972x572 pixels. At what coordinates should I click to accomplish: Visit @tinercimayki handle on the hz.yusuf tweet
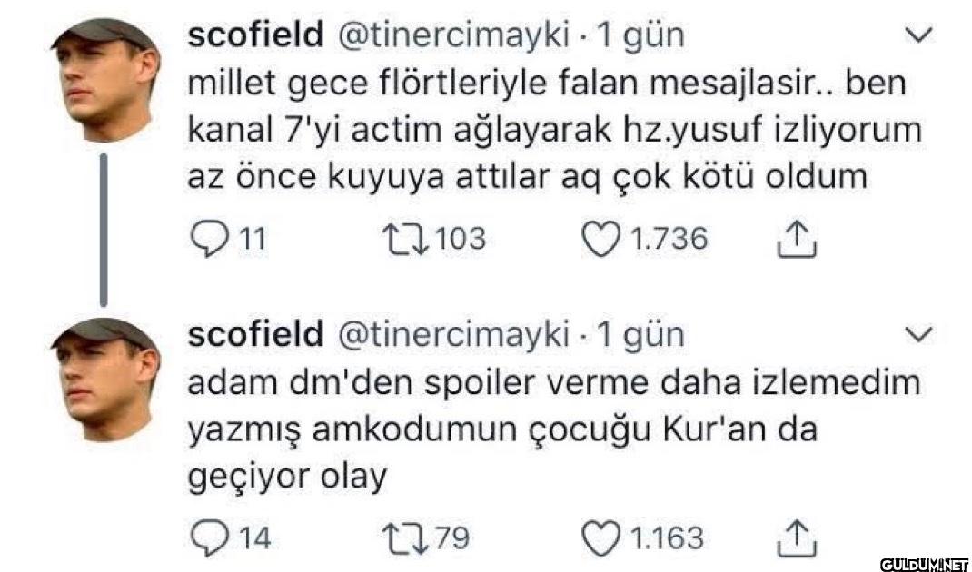point(452,35)
